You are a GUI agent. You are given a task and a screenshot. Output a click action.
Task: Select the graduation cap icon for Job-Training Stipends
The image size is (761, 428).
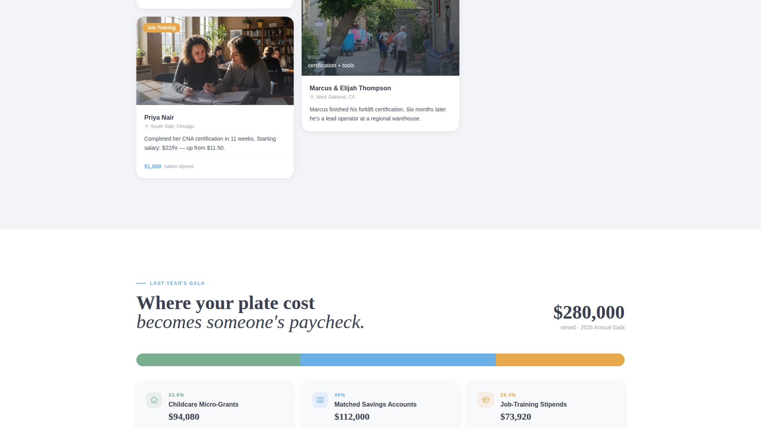(x=486, y=400)
